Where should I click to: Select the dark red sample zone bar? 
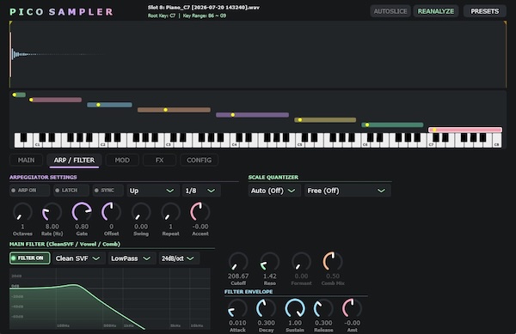pos(55,100)
